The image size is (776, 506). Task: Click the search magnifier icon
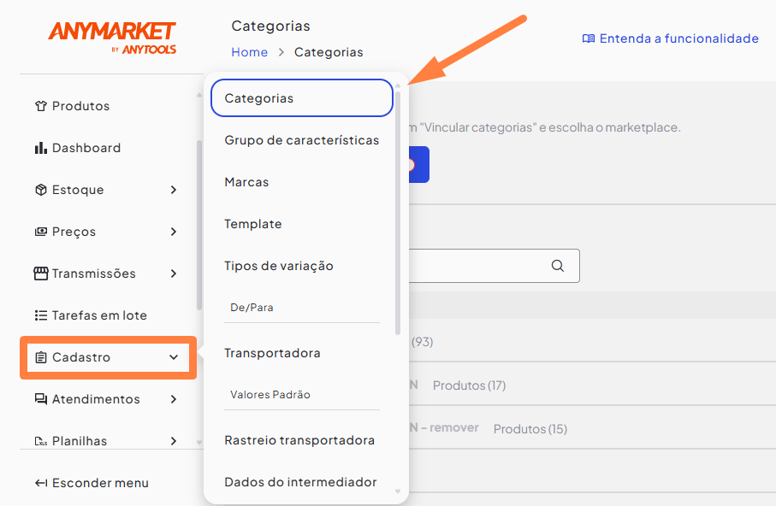(558, 266)
